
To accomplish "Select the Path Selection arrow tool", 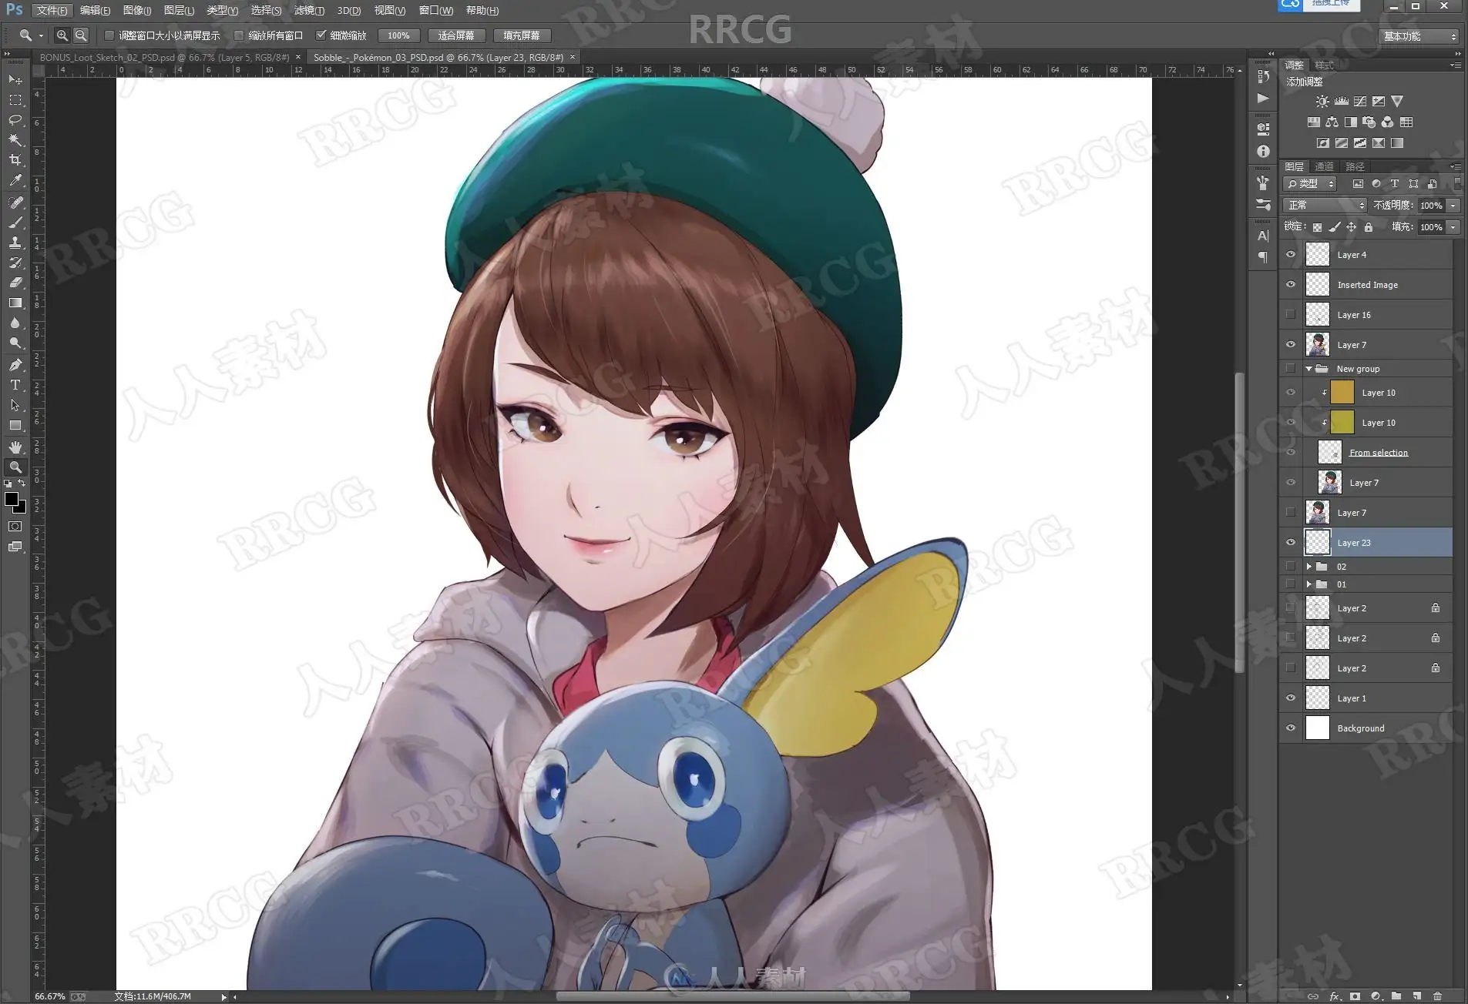I will (x=15, y=405).
